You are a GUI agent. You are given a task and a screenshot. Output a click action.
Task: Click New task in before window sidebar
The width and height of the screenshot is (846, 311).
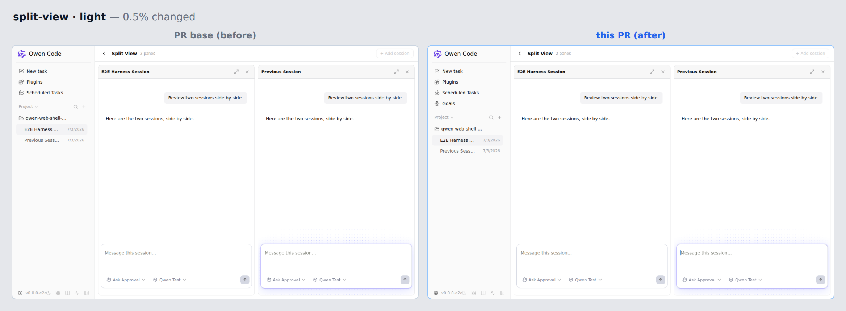click(x=53, y=71)
